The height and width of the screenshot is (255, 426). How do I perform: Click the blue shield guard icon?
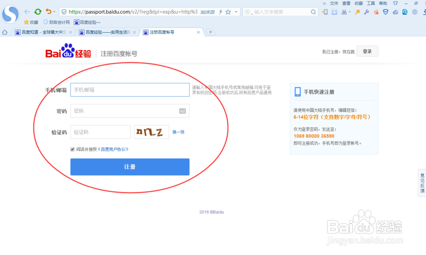pyautogui.click(x=386, y=12)
